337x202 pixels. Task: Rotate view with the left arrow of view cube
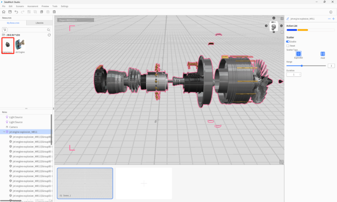(x=266, y=26)
